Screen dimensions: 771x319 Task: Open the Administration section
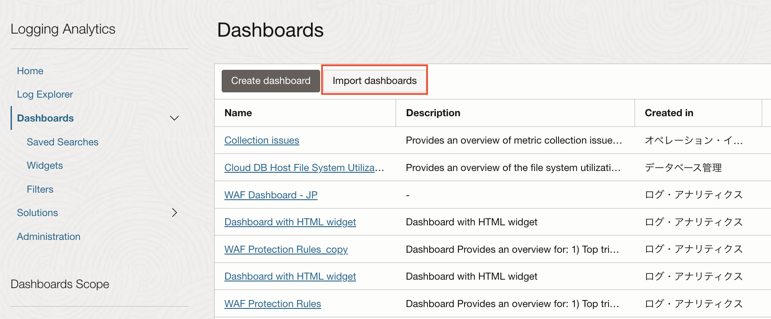[x=49, y=236]
